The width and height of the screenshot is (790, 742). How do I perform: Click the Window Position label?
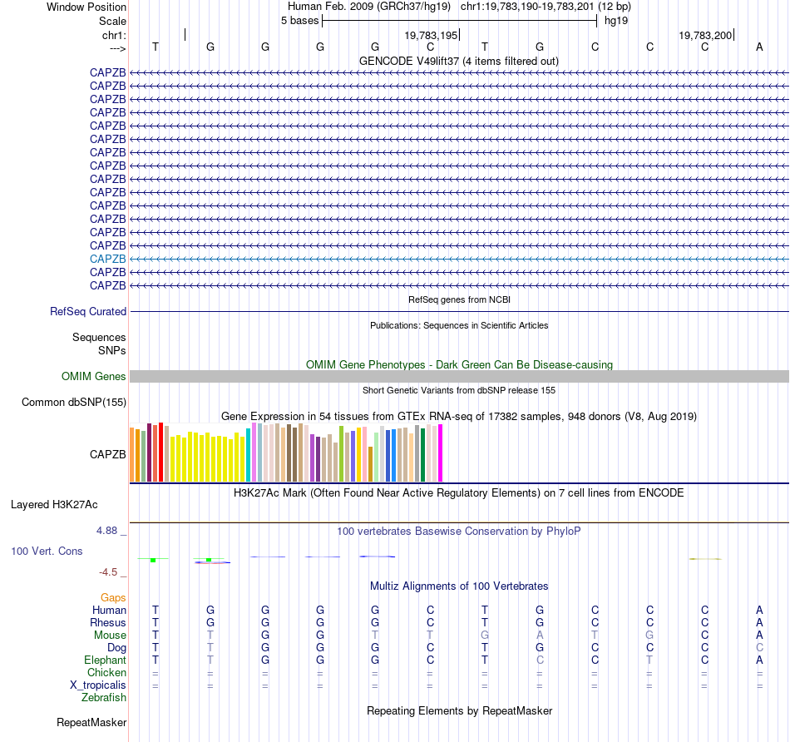click(x=86, y=7)
